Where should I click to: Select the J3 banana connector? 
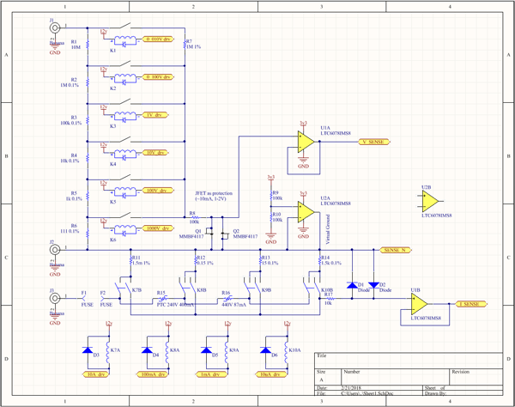55,298
